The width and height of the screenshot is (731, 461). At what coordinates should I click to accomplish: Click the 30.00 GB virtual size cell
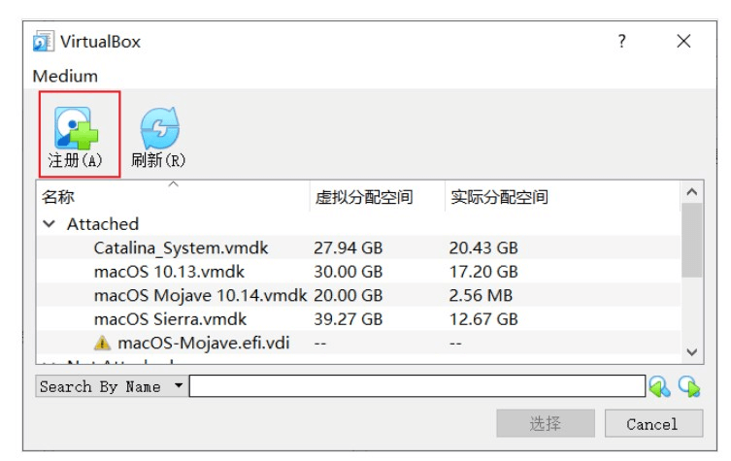[x=348, y=272]
